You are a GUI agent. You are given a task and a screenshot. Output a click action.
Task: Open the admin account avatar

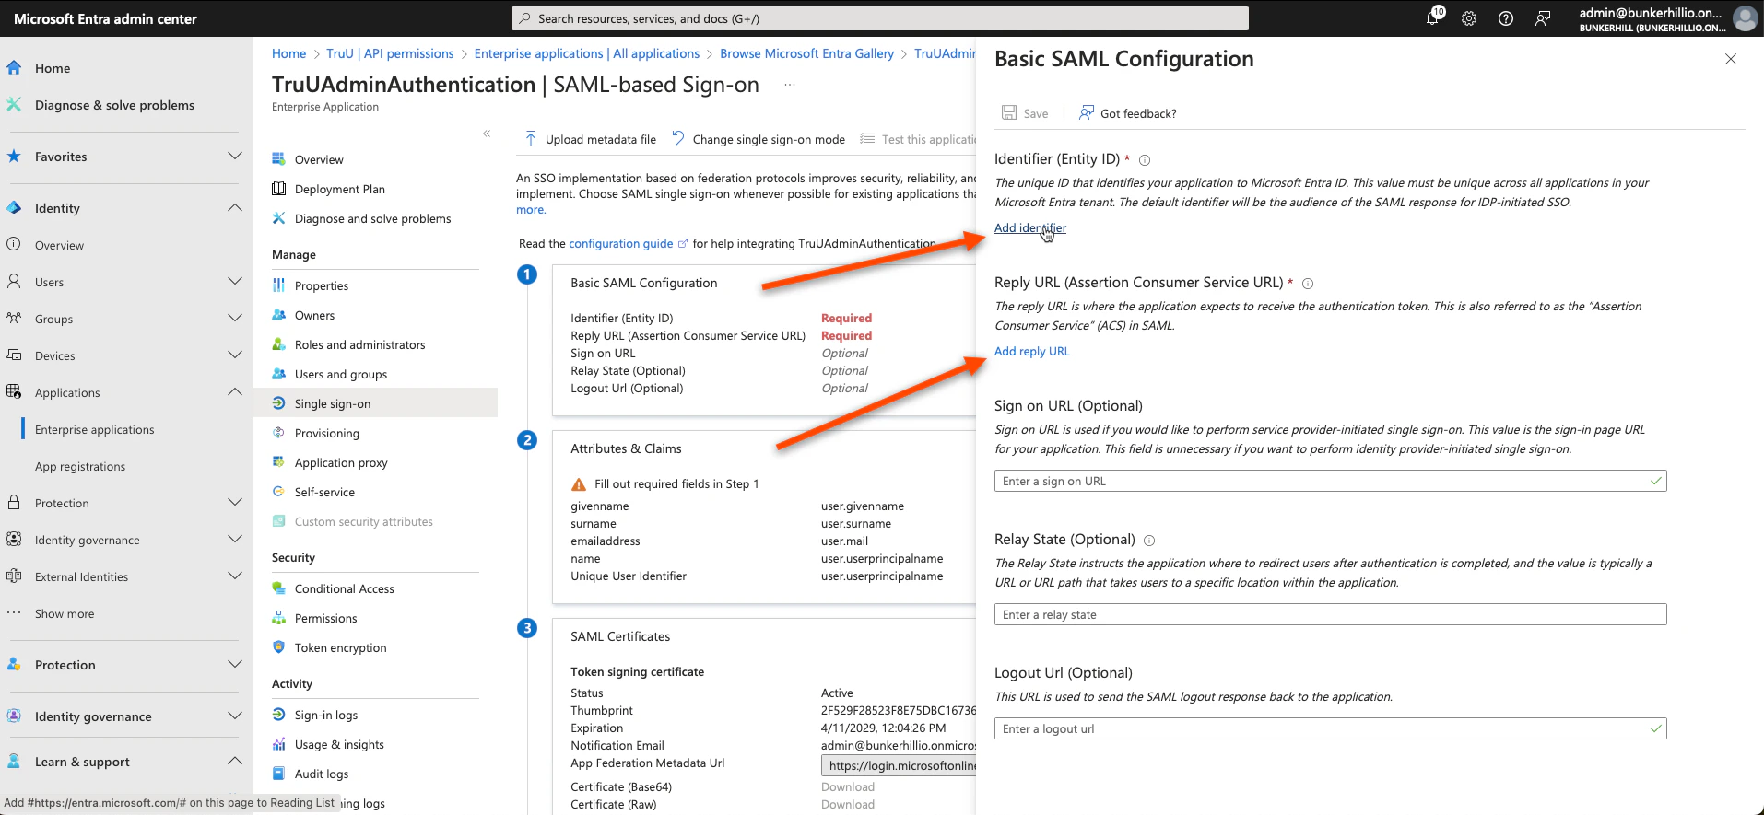(1745, 18)
